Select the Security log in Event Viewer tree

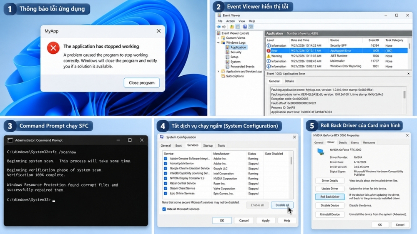click(x=236, y=52)
